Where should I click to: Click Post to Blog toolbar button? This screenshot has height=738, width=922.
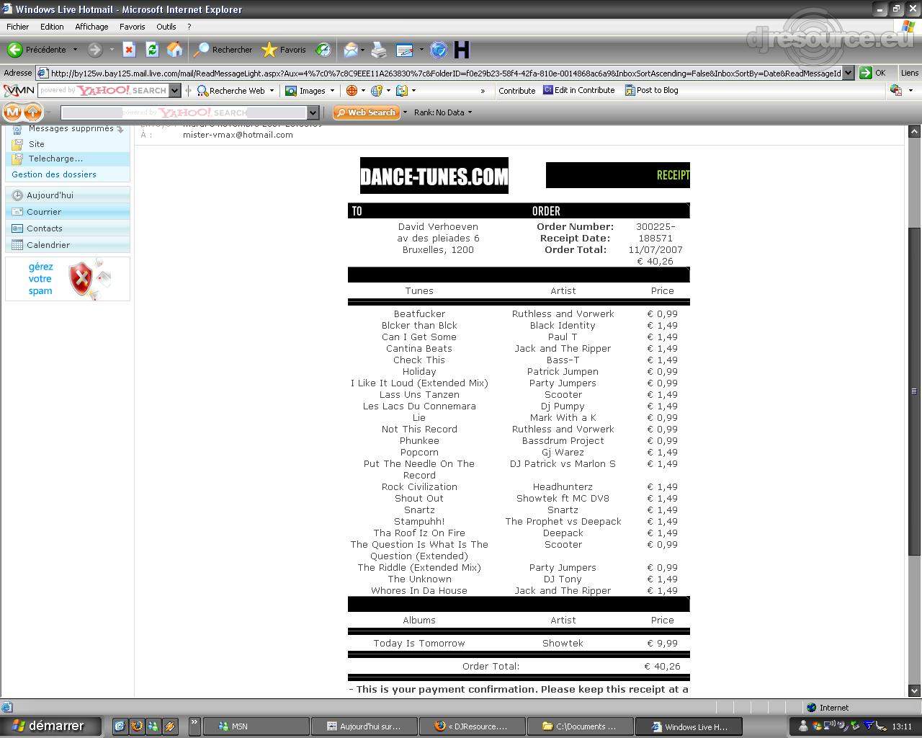[x=652, y=90]
